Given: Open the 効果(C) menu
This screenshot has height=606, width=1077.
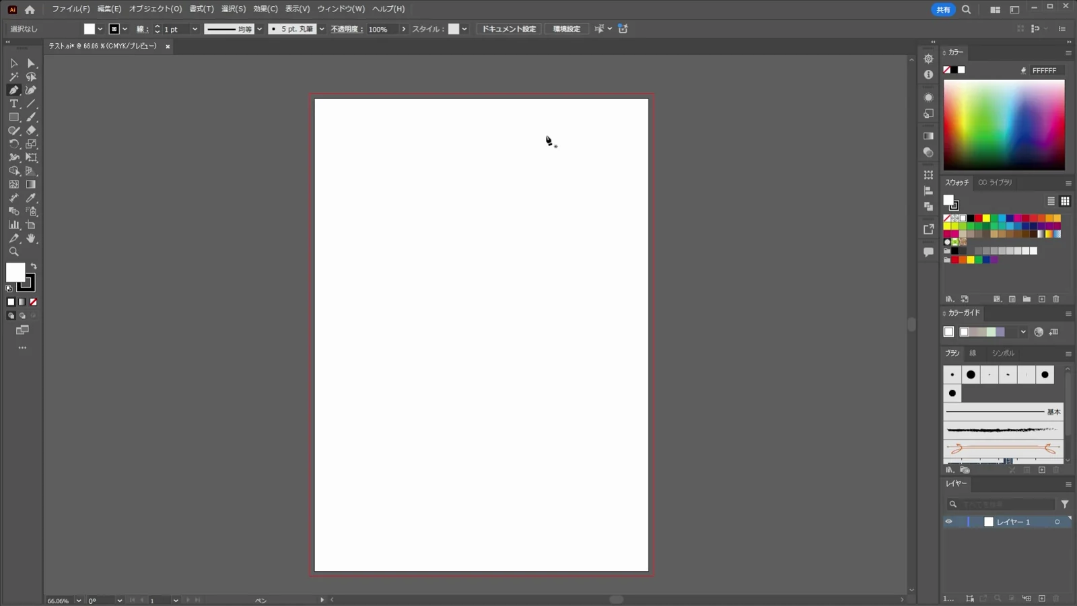Looking at the screenshot, I should pyautogui.click(x=265, y=9).
